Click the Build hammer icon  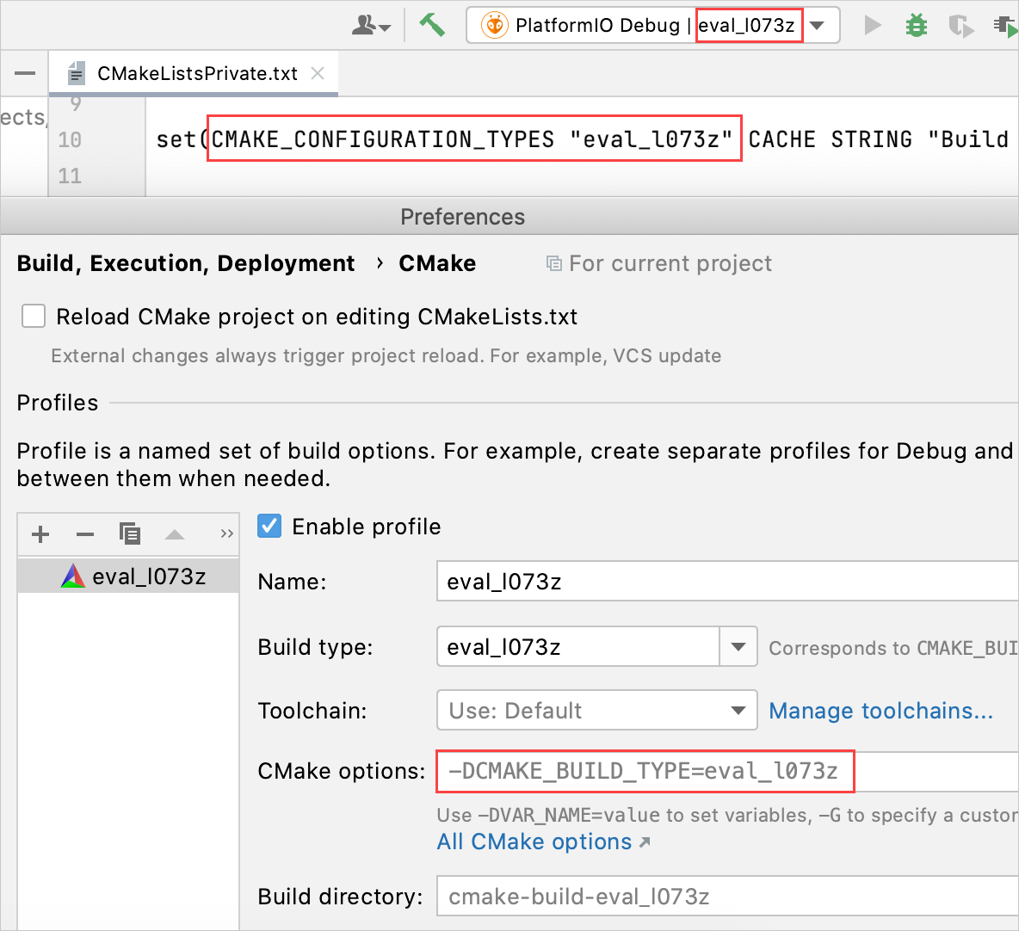431,25
